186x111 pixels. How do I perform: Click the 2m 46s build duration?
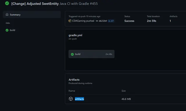click(x=109, y=54)
